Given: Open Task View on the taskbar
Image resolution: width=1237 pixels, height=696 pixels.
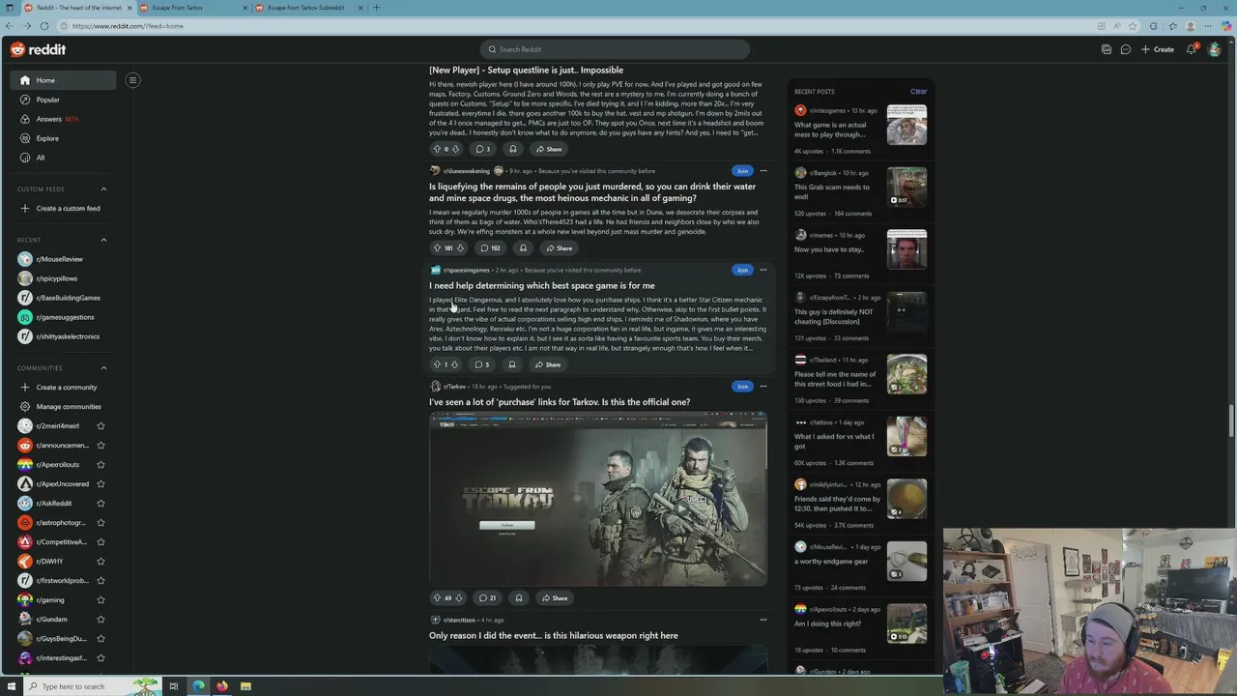Looking at the screenshot, I should pyautogui.click(x=174, y=686).
